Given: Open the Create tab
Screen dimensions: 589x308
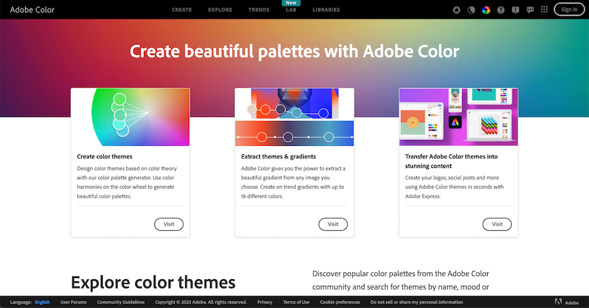Looking at the screenshot, I should 182,10.
